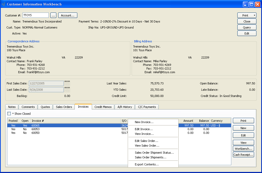Expand the Print button dropdown arrow
Viewport: 262px width, 173px height.
tap(254, 15)
